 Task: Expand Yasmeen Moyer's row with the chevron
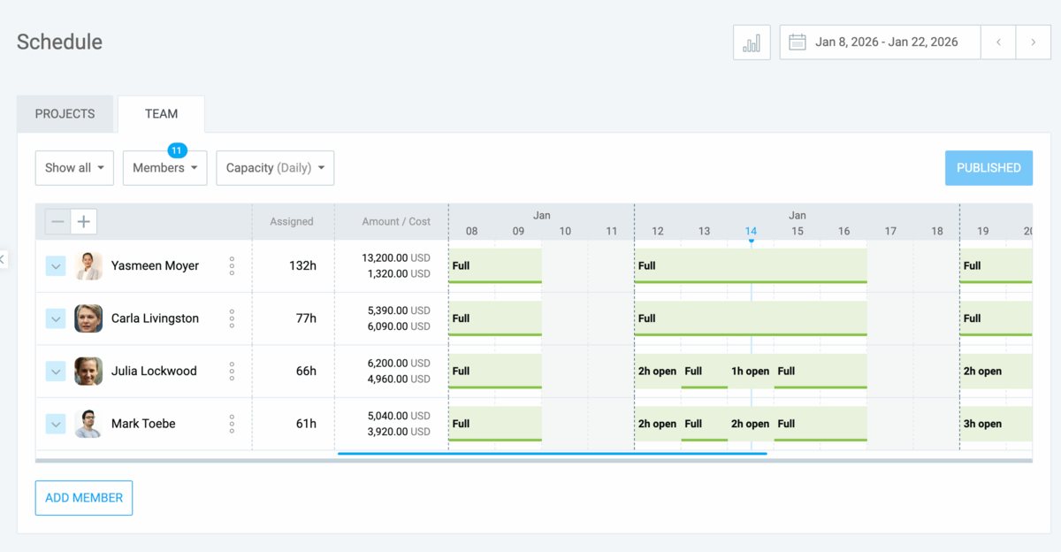(x=56, y=265)
